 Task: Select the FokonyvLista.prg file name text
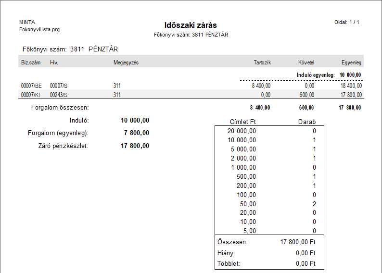click(39, 29)
